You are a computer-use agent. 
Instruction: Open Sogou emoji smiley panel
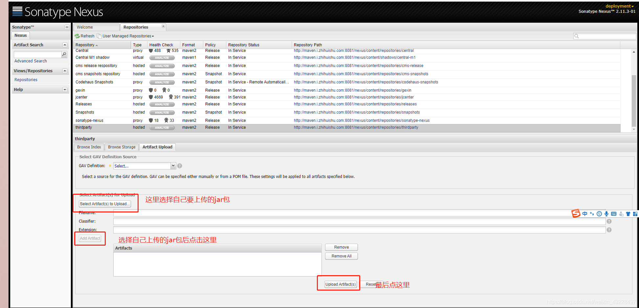pyautogui.click(x=599, y=214)
